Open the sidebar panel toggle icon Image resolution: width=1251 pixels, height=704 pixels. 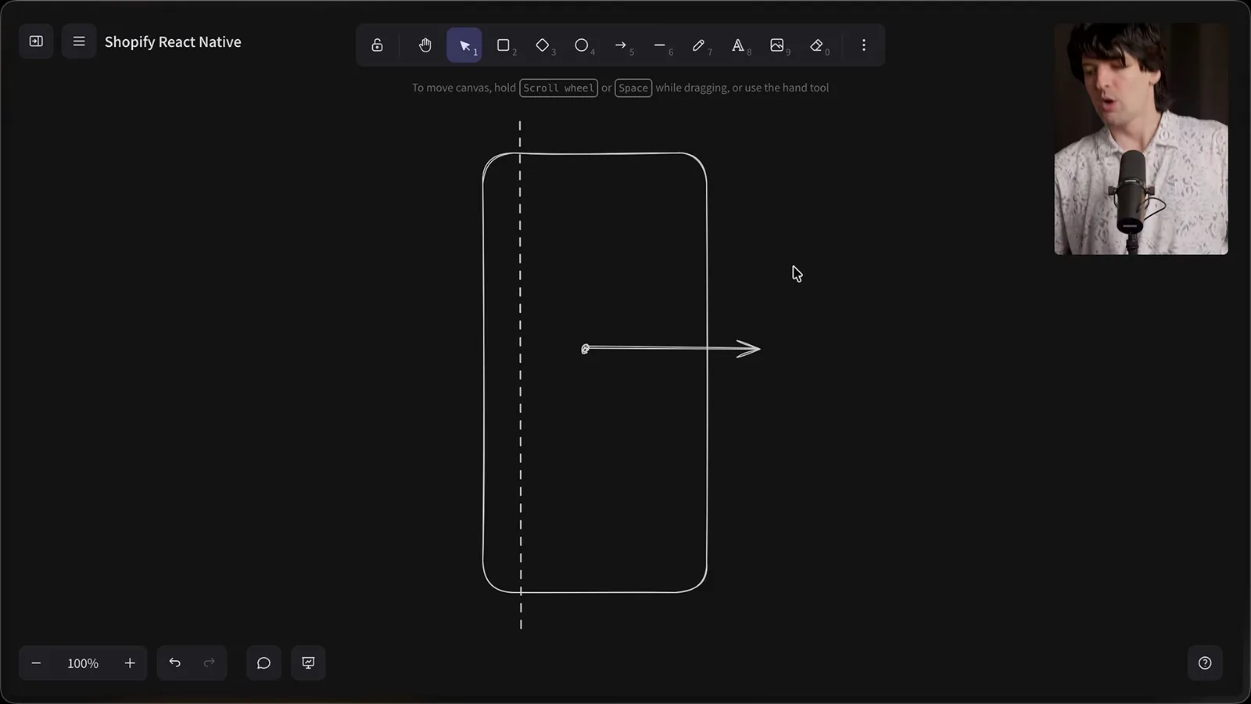tap(36, 41)
